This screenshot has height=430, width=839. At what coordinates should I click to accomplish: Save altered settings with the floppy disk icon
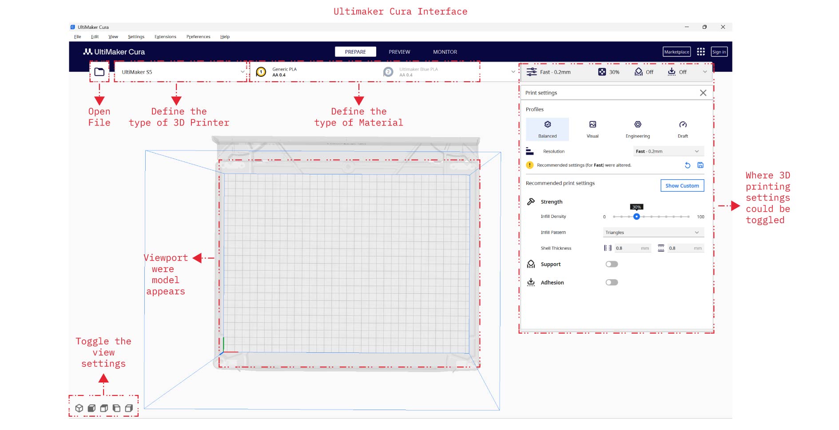[x=700, y=165]
